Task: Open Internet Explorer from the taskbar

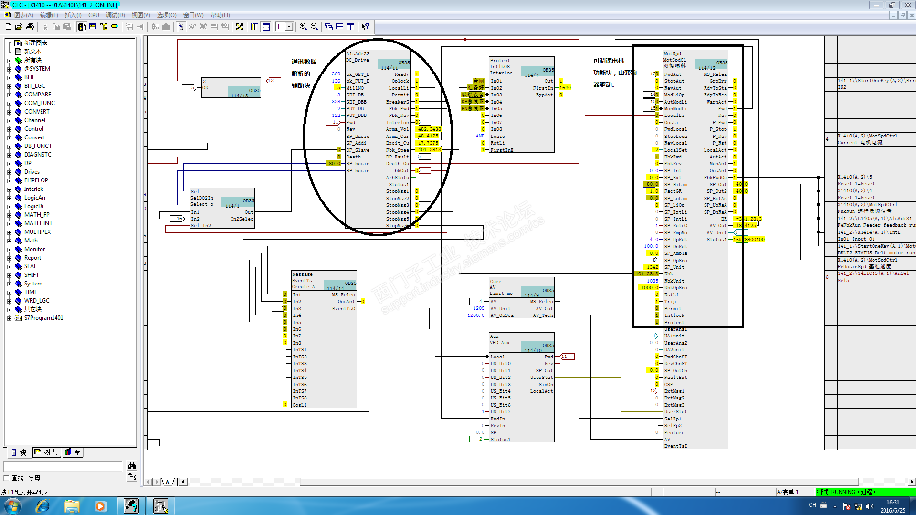Action: coord(42,506)
